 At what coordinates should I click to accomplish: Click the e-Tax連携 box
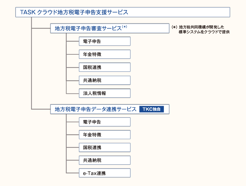coord(105,173)
